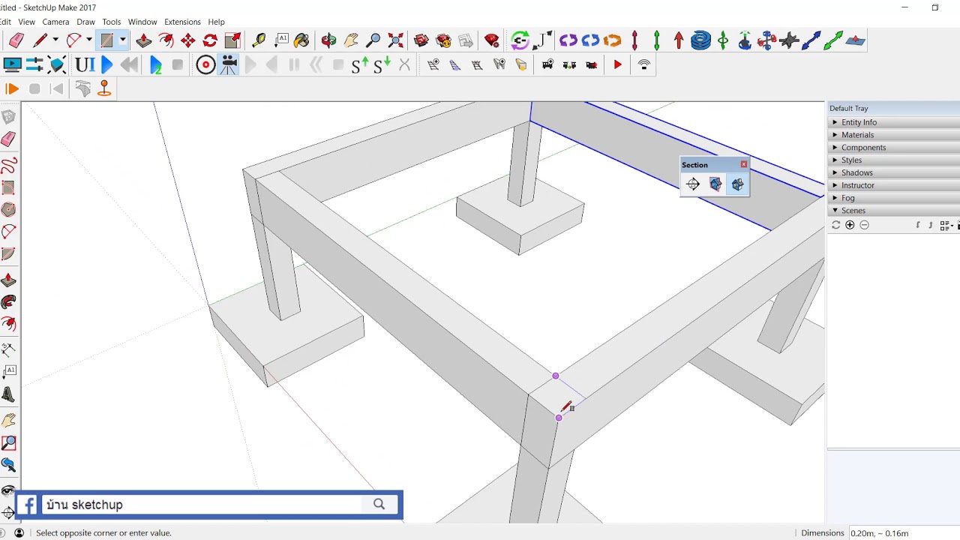This screenshot has height=540, width=960.
Task: Select the Line pencil tool
Action: (40, 40)
